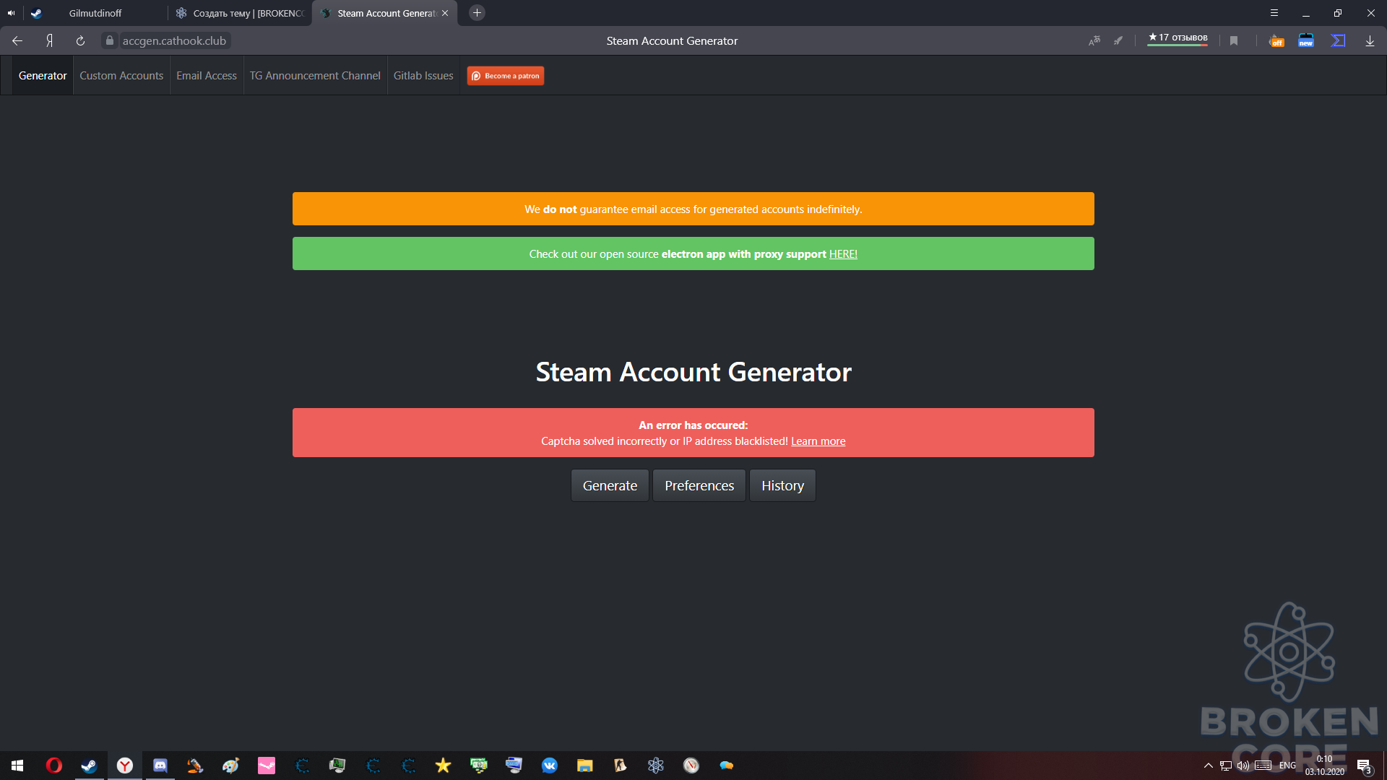The height and width of the screenshot is (780, 1387).
Task: Open File Explorer from the taskbar
Action: pos(585,766)
